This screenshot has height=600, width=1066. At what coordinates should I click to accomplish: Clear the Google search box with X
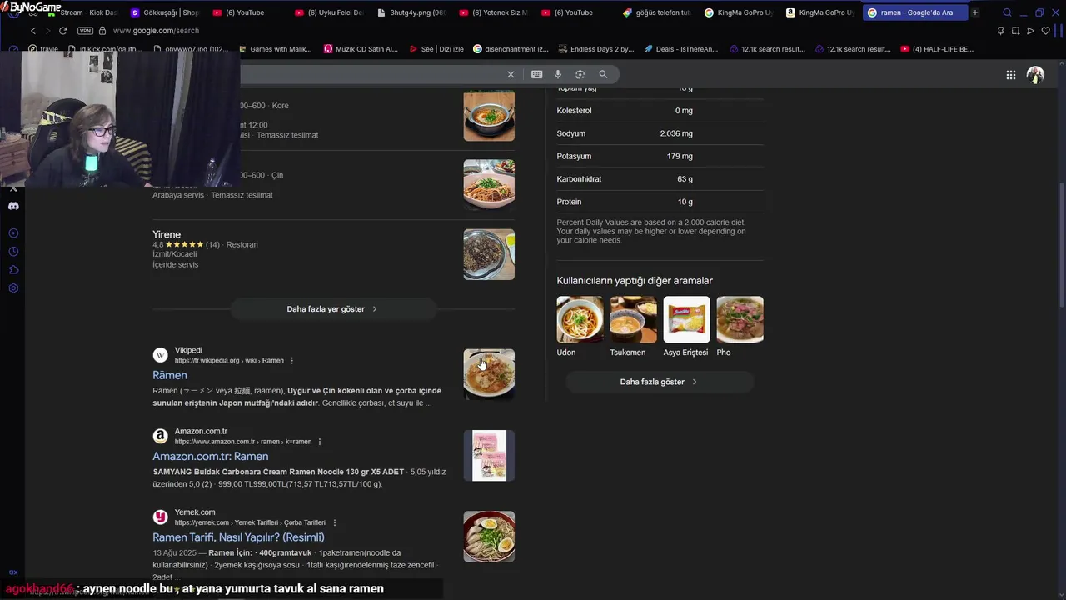[x=511, y=74]
